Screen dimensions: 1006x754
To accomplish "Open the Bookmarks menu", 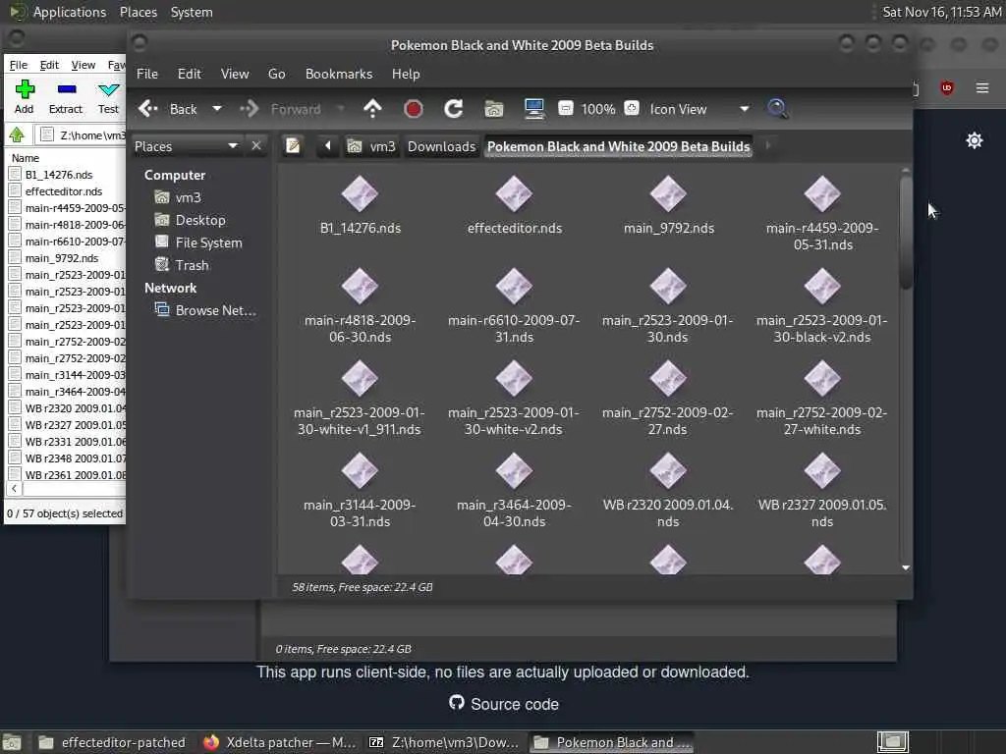I will point(339,74).
